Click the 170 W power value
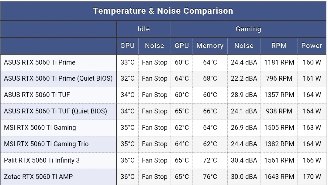 312,177
